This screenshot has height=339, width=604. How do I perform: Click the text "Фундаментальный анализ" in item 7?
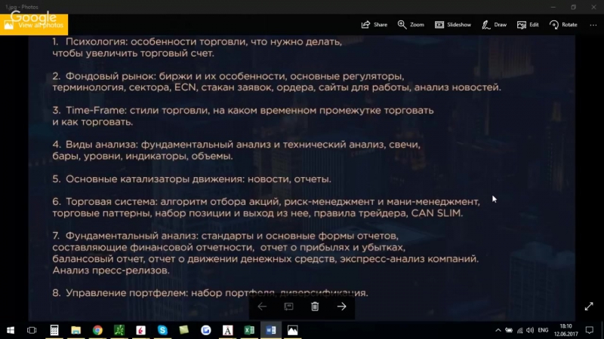point(131,236)
